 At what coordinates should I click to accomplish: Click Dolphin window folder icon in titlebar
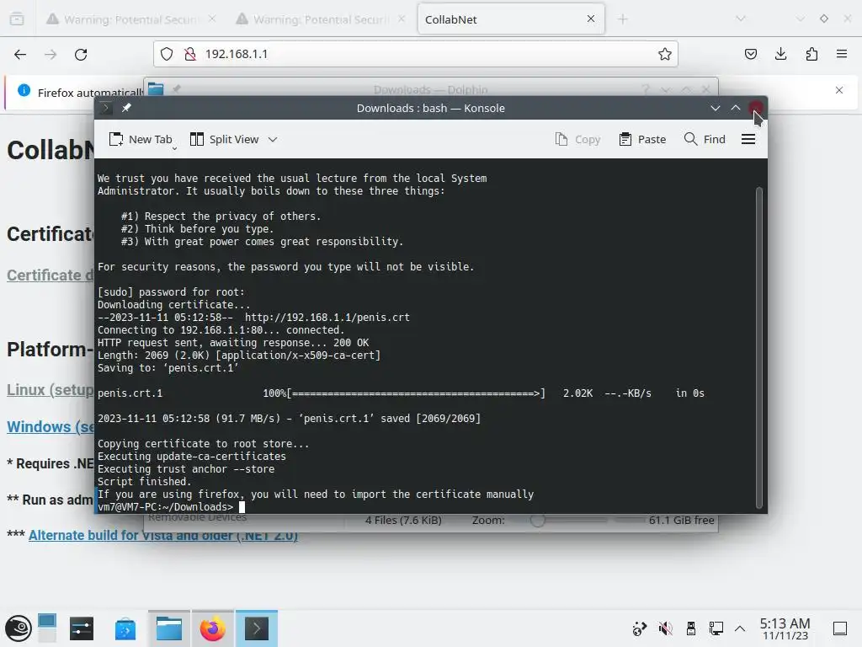pos(156,88)
